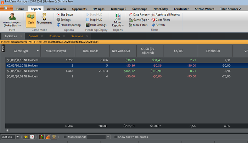The width and height of the screenshot is (248, 143).
Task: Switch to the Home ribbon tab
Action: coord(21,9)
